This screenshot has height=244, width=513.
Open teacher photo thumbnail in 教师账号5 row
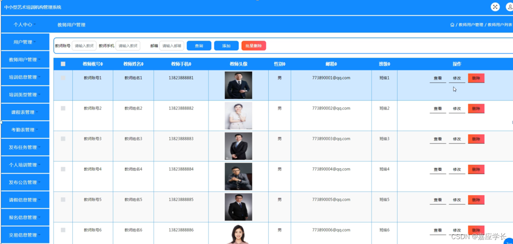238,207
